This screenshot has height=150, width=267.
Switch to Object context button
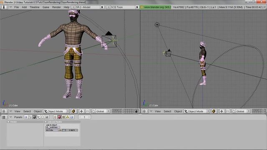click(x=39, y=117)
